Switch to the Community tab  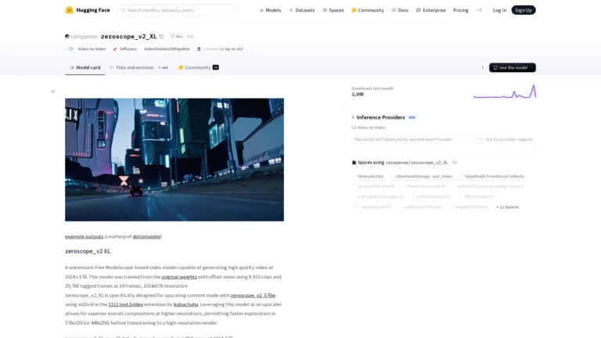[x=197, y=67]
